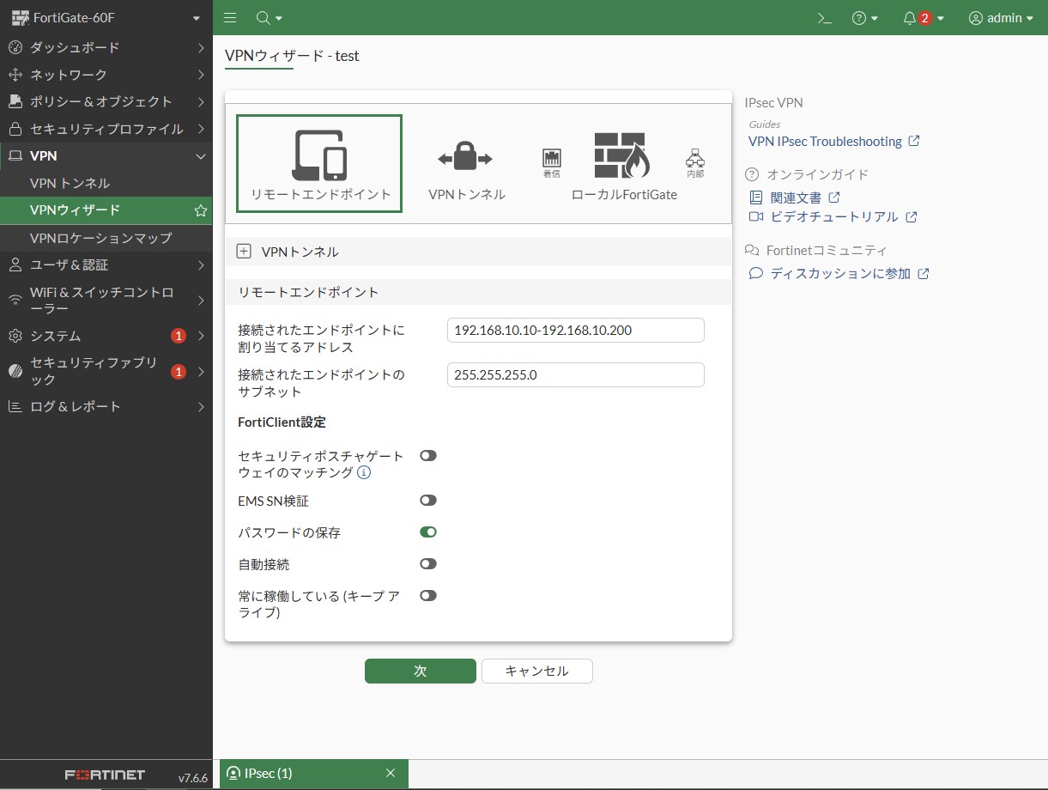Open the VPN IPsec Troubleshooting link
Image resolution: width=1048 pixels, height=790 pixels.
tap(825, 141)
